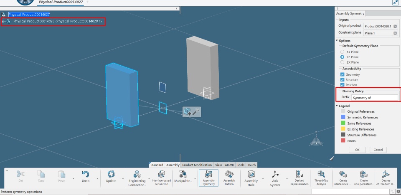Collapse the right side panel arrow
401x195 pixels.
[x=338, y=8]
